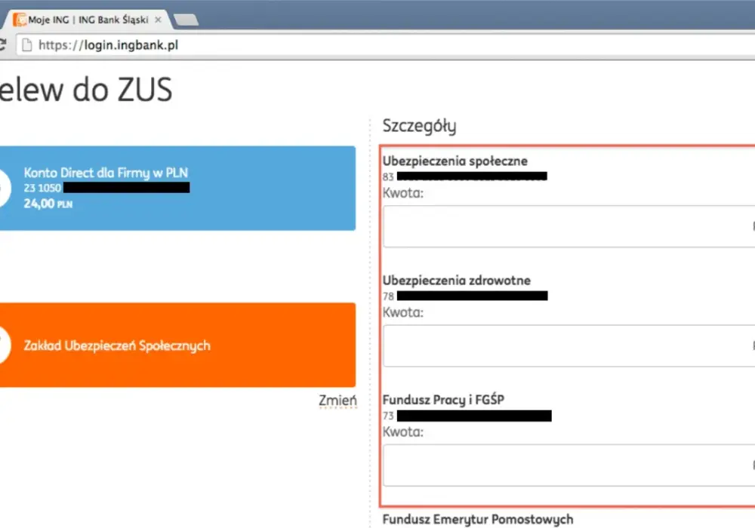This screenshot has height=528, width=755.
Task: Click the Fundusz Pracy i FGŚP Kwota field
Action: (x=569, y=465)
